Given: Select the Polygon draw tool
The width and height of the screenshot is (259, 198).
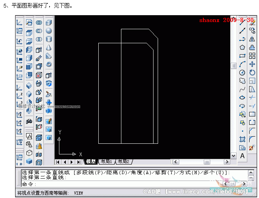Looking at the screenshot, I should pyautogui.click(x=242, y=48).
